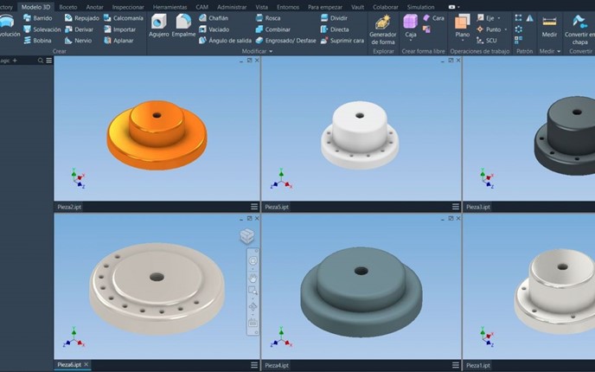Select the Barrido sweep tool
This screenshot has height=372, width=595.
pyautogui.click(x=37, y=18)
